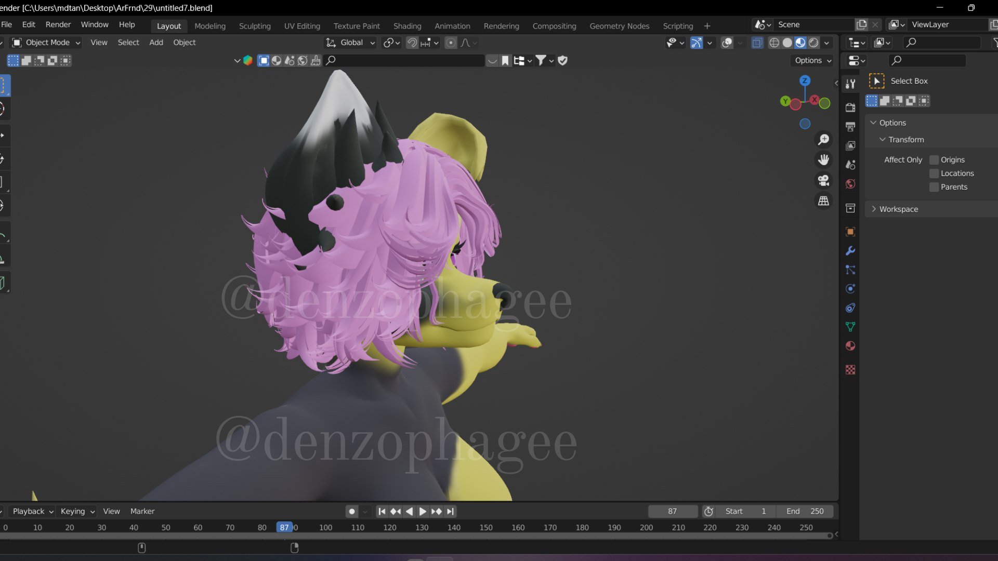This screenshot has height=561, width=998.
Task: Click the pan hand viewport icon
Action: pyautogui.click(x=823, y=160)
